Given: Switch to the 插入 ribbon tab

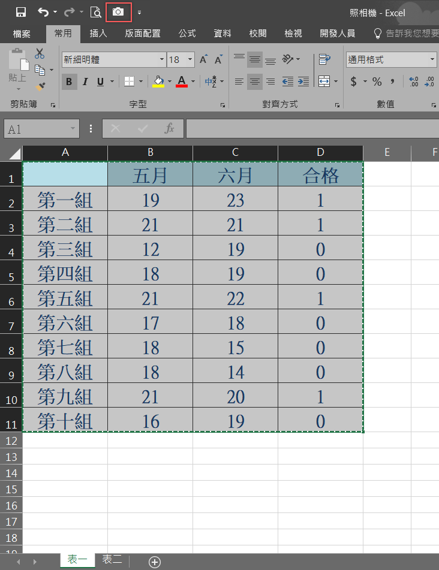Looking at the screenshot, I should tap(98, 34).
